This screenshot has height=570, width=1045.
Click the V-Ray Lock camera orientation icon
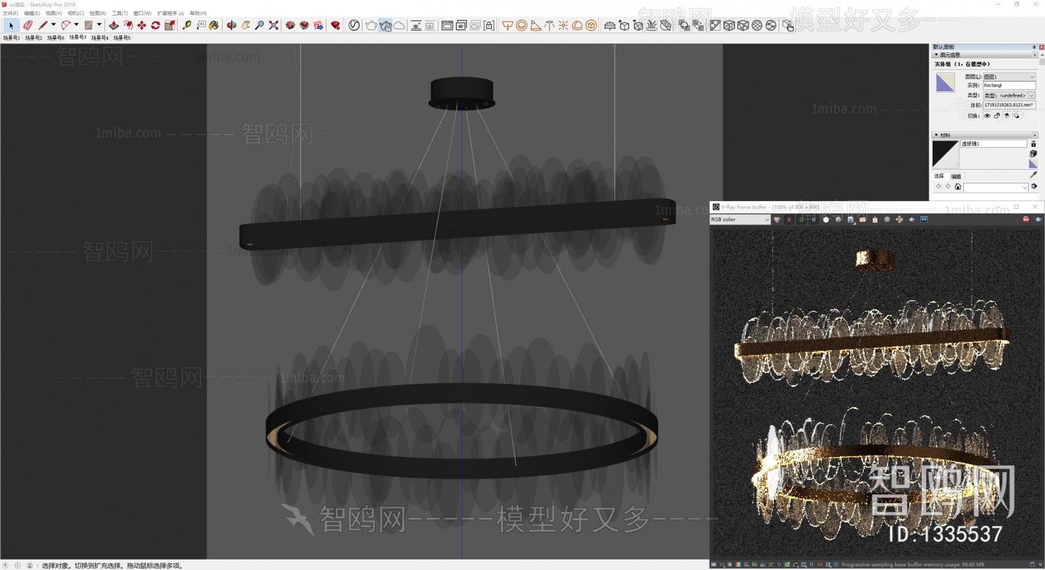(x=489, y=25)
